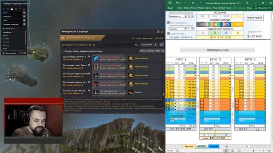This screenshot has width=273, height=153.
Task: Click the Узлы filter input field
Action: (x=12, y=13)
